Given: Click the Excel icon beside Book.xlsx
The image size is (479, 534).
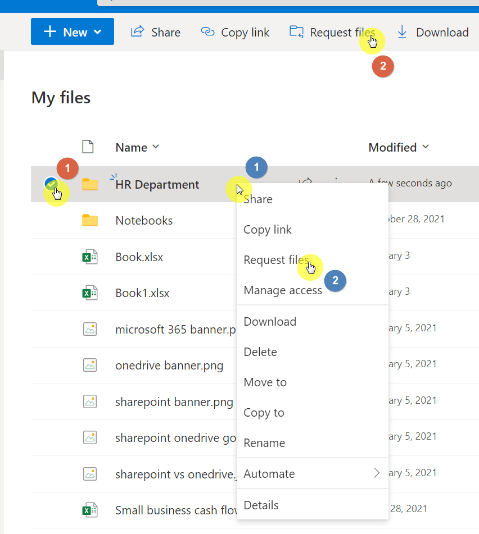Looking at the screenshot, I should (x=90, y=257).
